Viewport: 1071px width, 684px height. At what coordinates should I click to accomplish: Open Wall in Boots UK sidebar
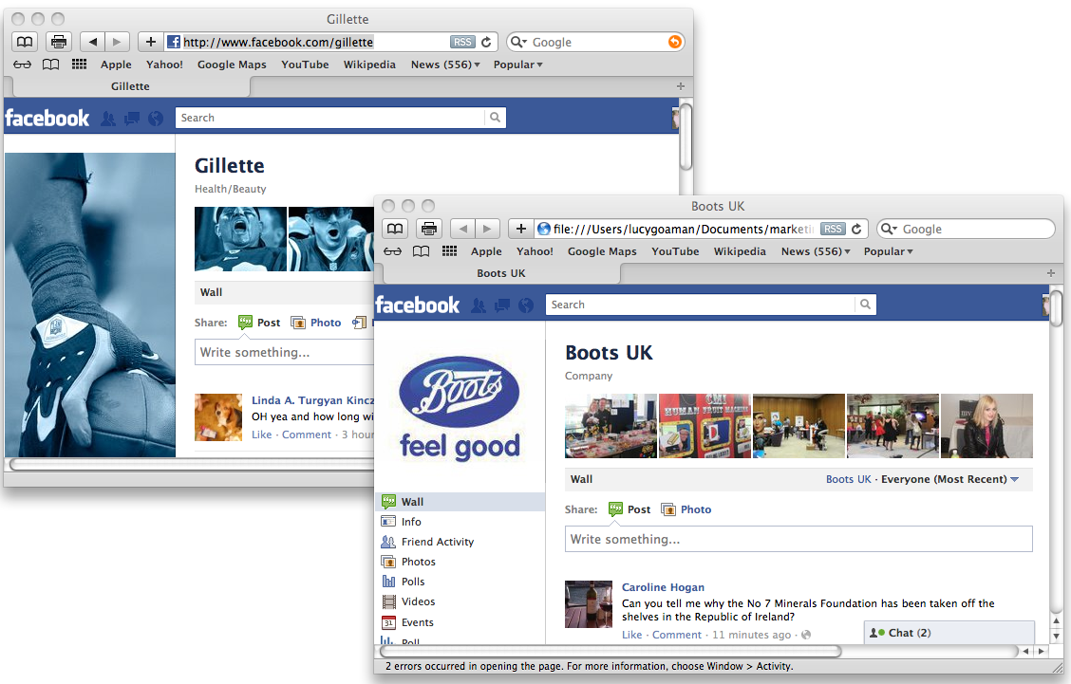(x=460, y=502)
